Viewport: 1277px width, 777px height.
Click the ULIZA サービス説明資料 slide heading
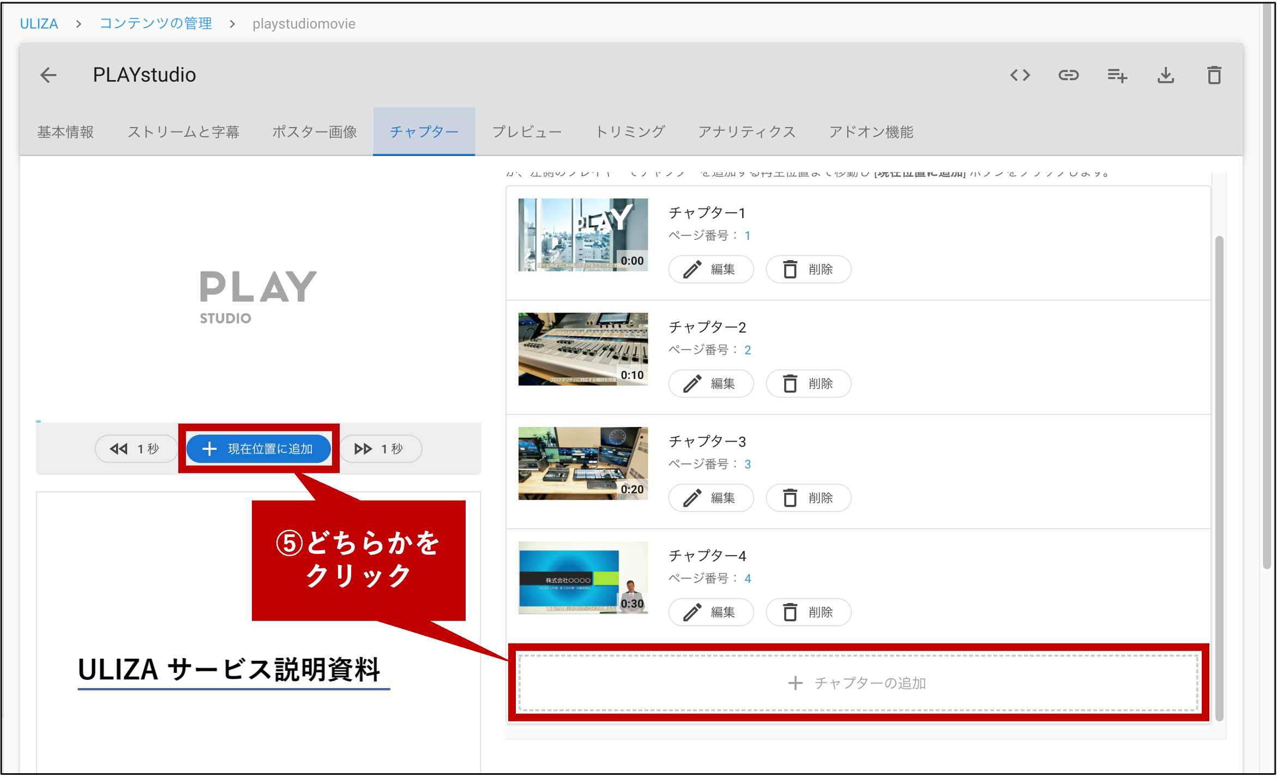pyautogui.click(x=229, y=670)
